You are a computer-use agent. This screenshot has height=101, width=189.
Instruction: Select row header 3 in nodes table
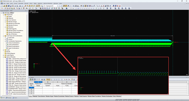[x=31, y=91]
